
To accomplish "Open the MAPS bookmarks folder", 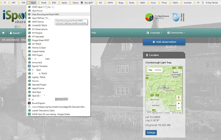I will 108,3.
